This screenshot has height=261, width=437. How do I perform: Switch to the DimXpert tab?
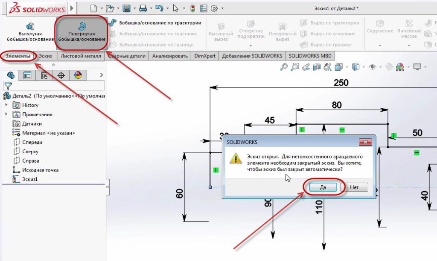[205, 56]
